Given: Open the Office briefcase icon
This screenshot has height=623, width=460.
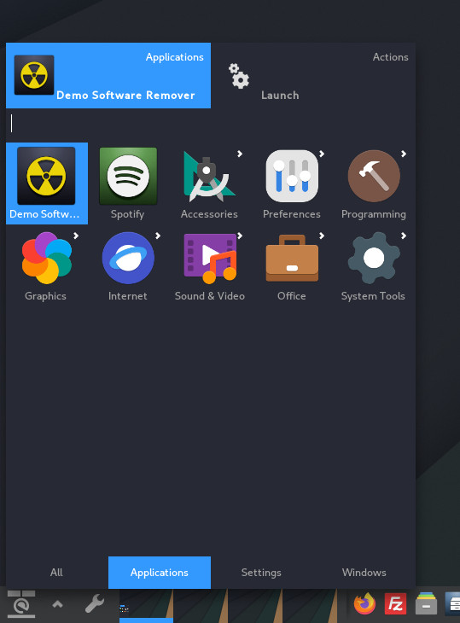Looking at the screenshot, I should pyautogui.click(x=292, y=258).
